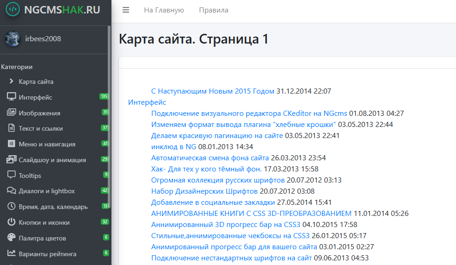Viewport: 456px width, 265px height.
Task: Click the Категории sidebar heading
Action: [17, 67]
